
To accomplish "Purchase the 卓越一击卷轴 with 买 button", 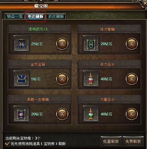I will [62, 114].
